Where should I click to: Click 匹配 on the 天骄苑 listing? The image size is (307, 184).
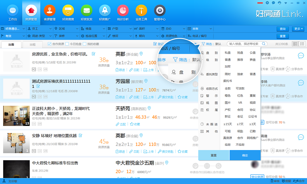pyautogui.click(x=122, y=124)
